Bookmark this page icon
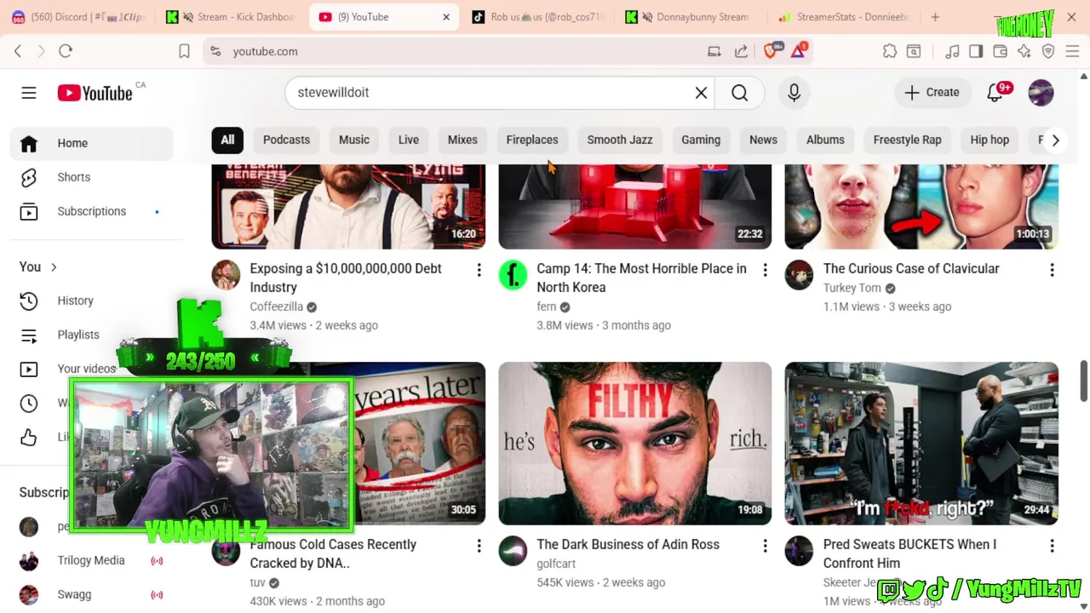Image resolution: width=1090 pixels, height=613 pixels. 184,51
